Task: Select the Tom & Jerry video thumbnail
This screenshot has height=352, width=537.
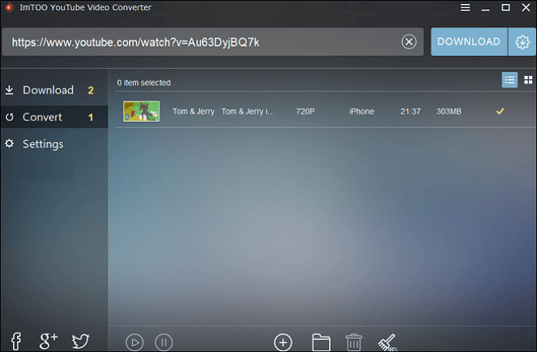Action: click(142, 111)
